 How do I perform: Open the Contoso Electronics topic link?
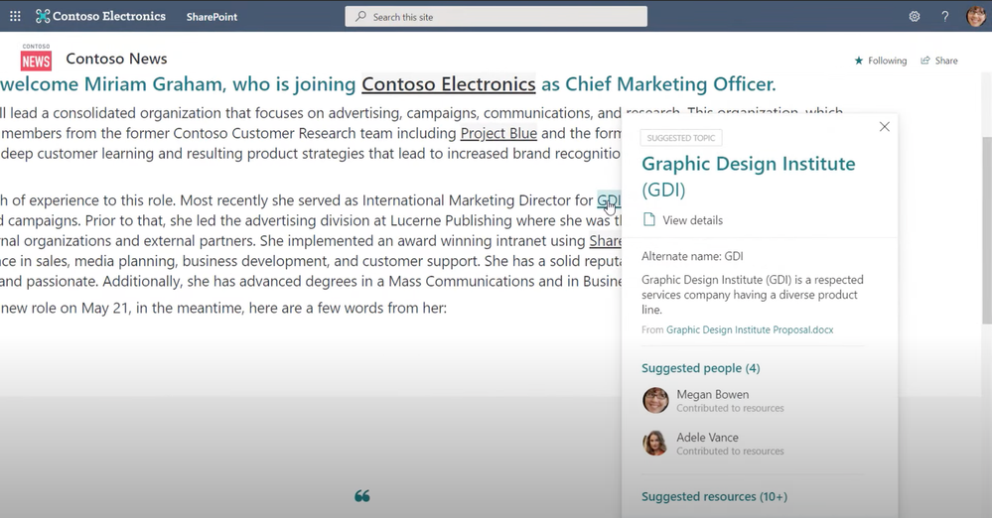click(448, 84)
